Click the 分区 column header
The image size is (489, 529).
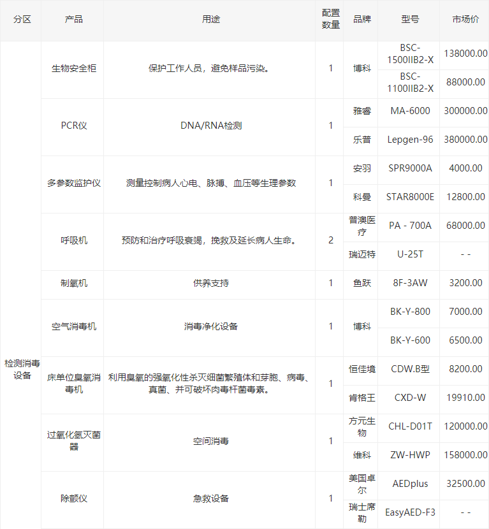(x=22, y=19)
